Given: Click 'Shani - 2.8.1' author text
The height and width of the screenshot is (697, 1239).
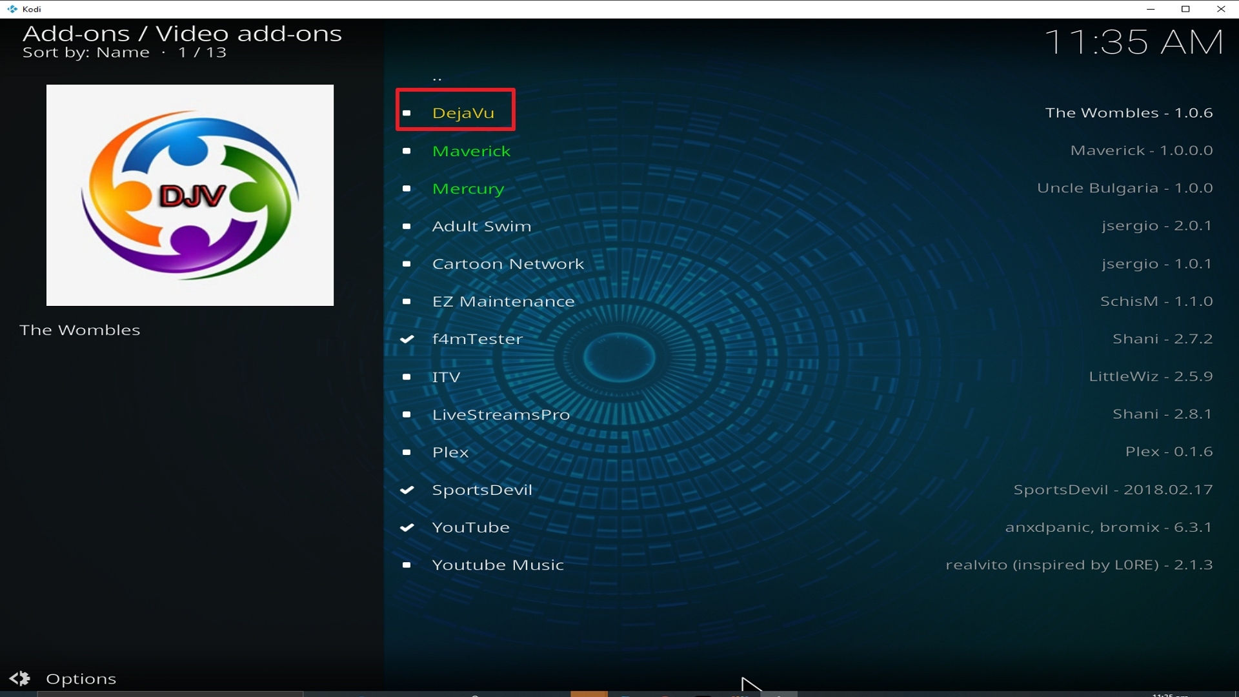Looking at the screenshot, I should (x=1163, y=414).
